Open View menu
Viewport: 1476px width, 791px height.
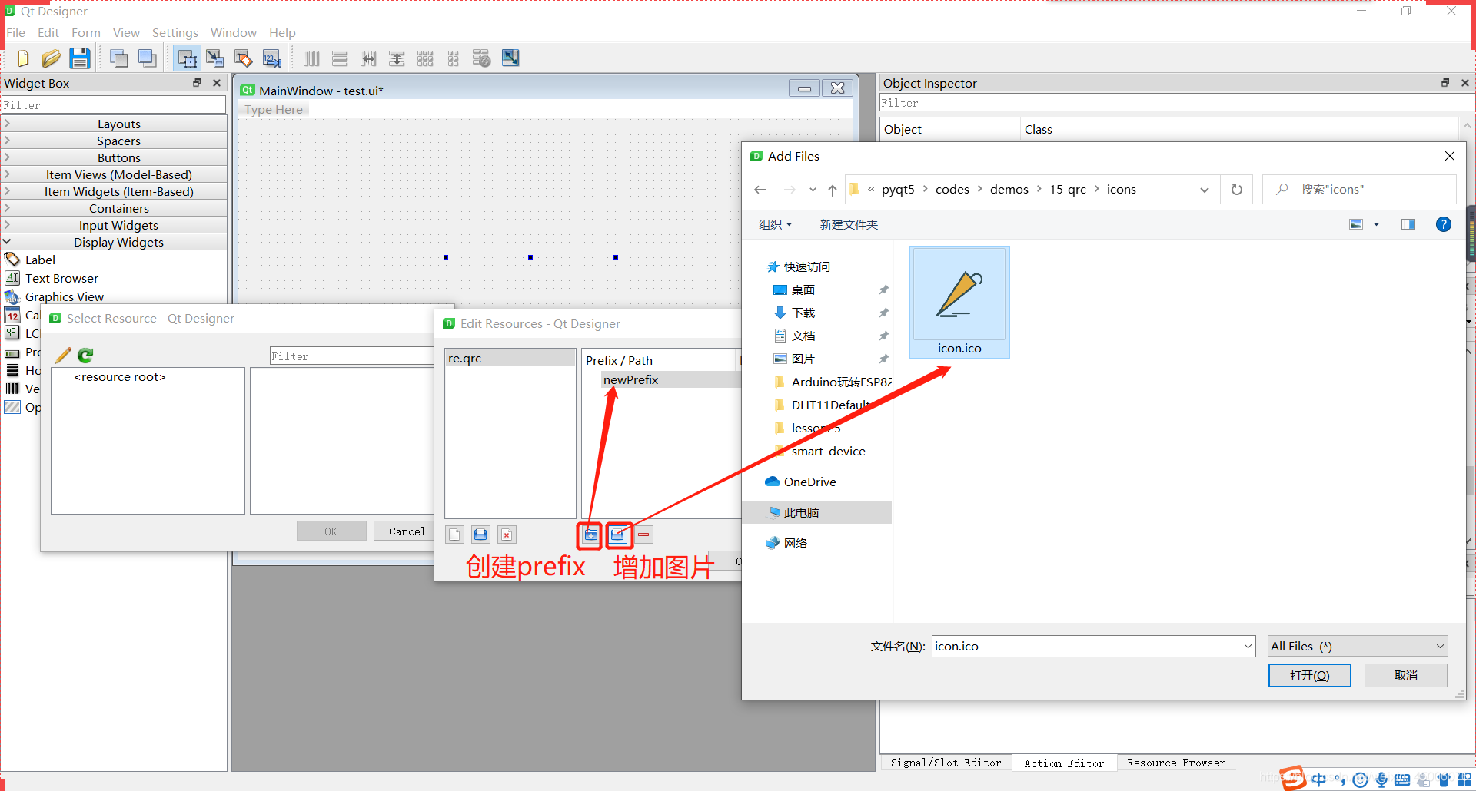126,32
